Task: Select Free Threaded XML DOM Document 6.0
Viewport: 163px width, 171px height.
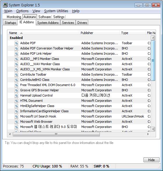Action: [79, 85]
